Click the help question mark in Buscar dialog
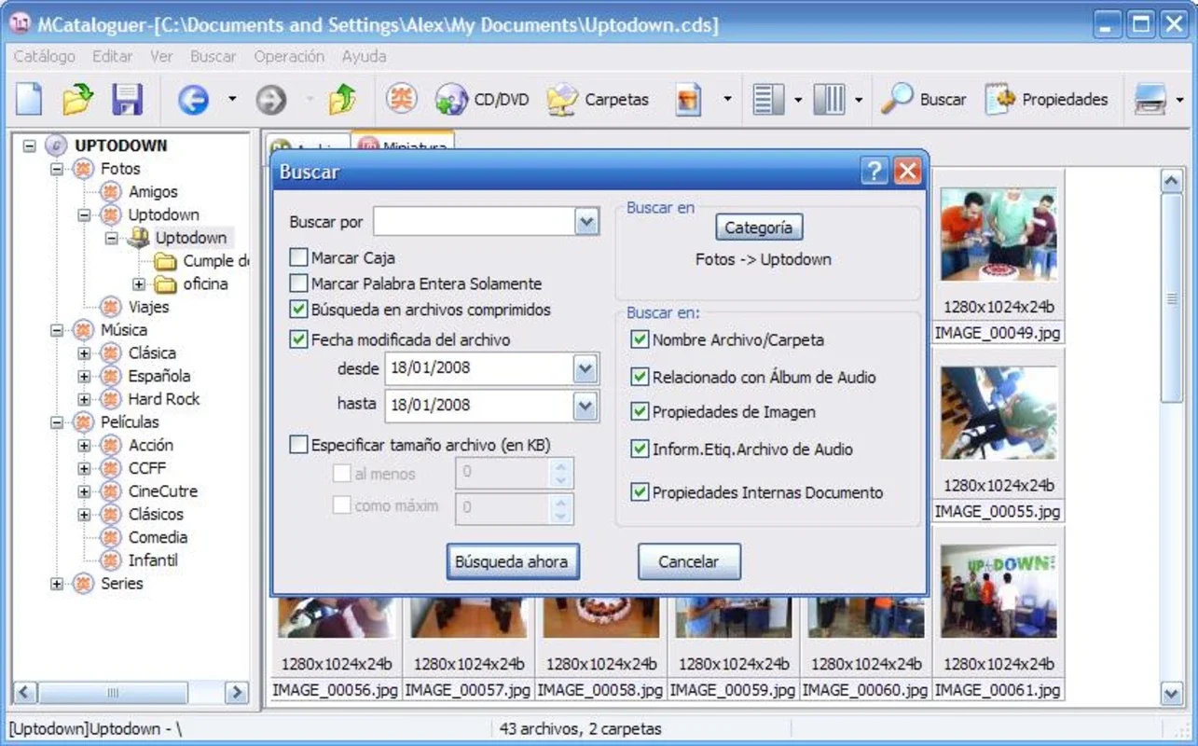1198x746 pixels. [874, 171]
